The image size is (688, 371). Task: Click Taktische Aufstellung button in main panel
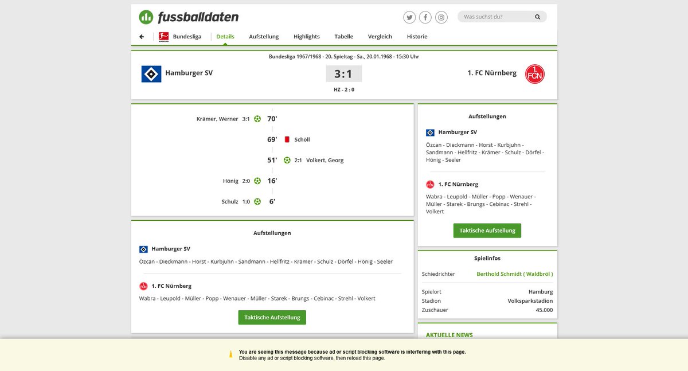coord(272,318)
